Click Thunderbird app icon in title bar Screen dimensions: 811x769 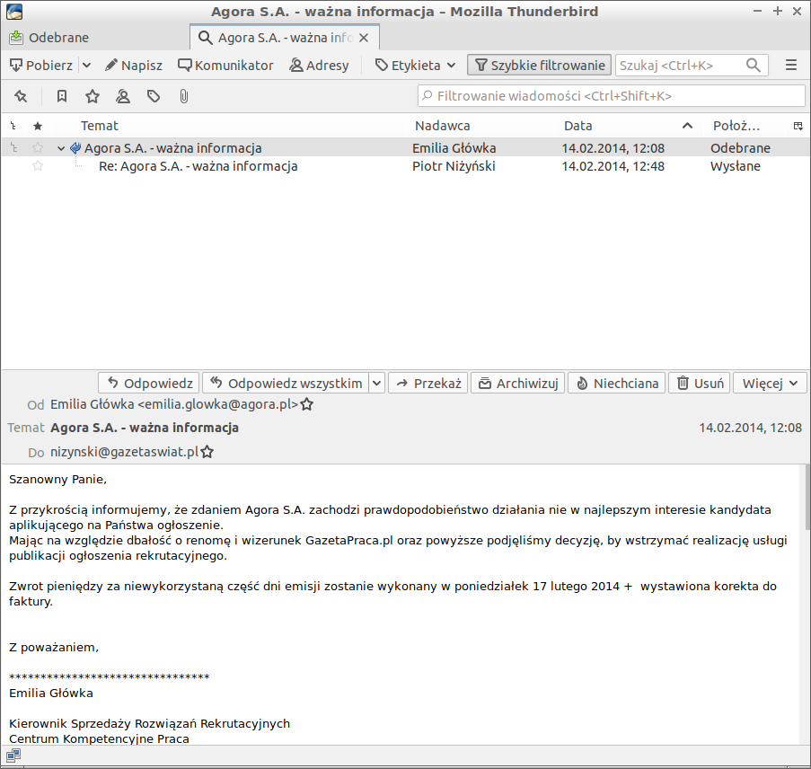14,12
